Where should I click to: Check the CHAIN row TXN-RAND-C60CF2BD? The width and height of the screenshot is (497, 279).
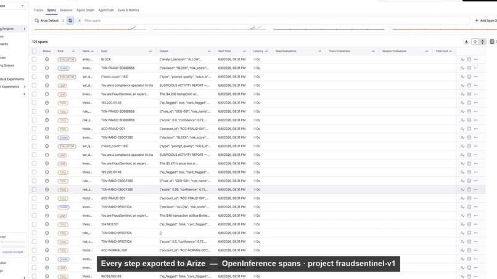(35, 137)
